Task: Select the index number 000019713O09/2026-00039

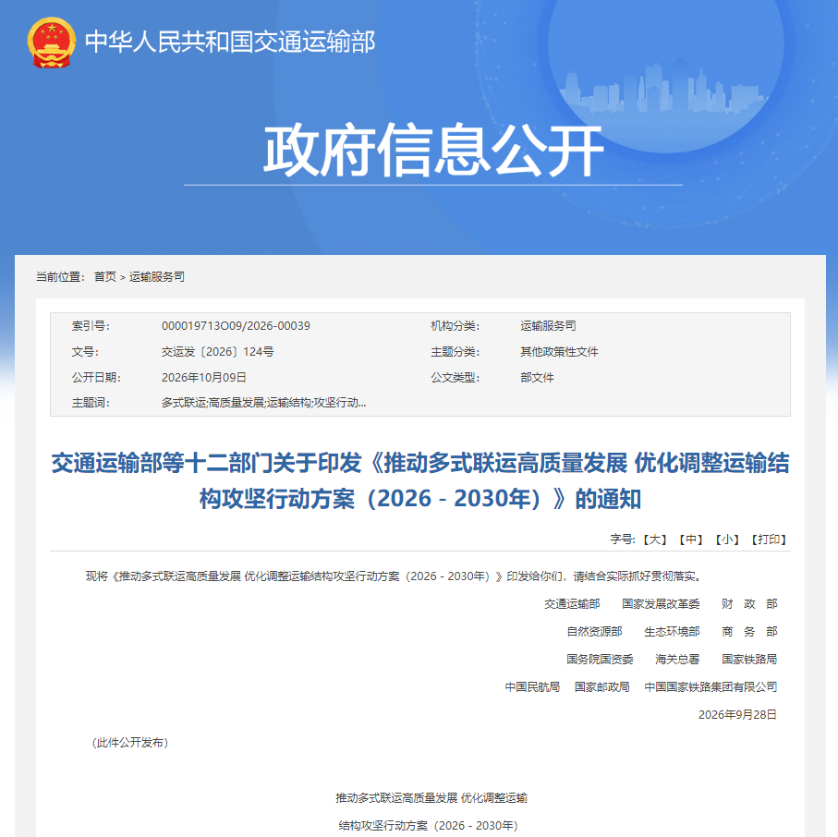Action: click(x=236, y=326)
